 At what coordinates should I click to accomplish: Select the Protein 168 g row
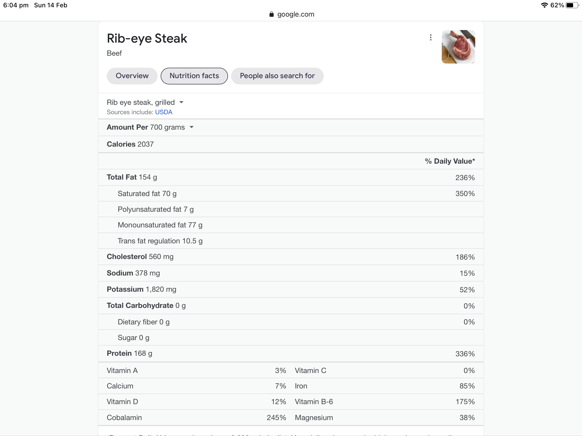(291, 353)
